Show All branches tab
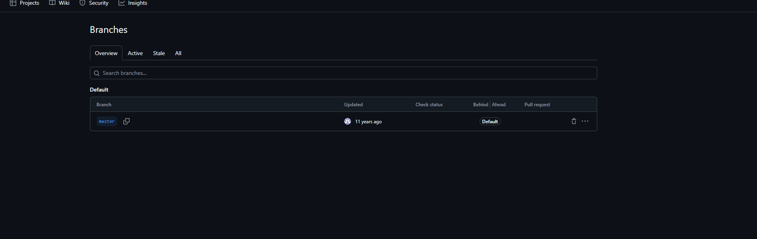 coord(178,53)
